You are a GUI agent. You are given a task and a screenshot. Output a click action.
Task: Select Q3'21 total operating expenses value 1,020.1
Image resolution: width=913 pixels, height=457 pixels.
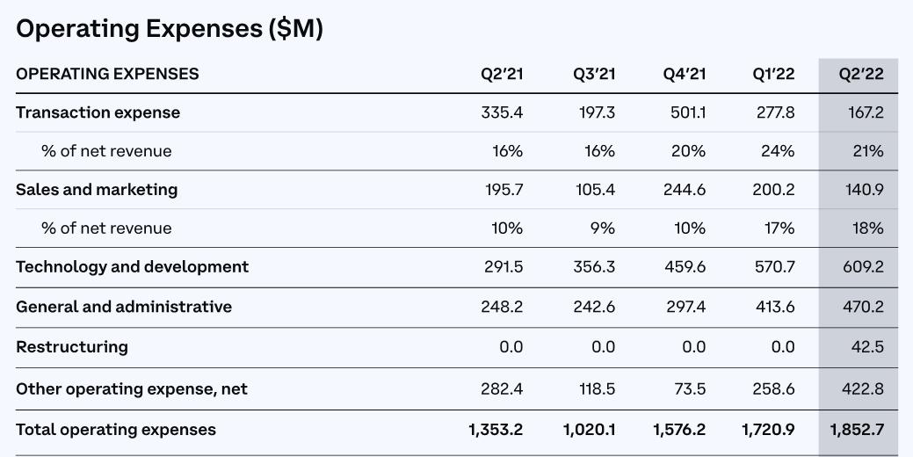click(x=589, y=430)
